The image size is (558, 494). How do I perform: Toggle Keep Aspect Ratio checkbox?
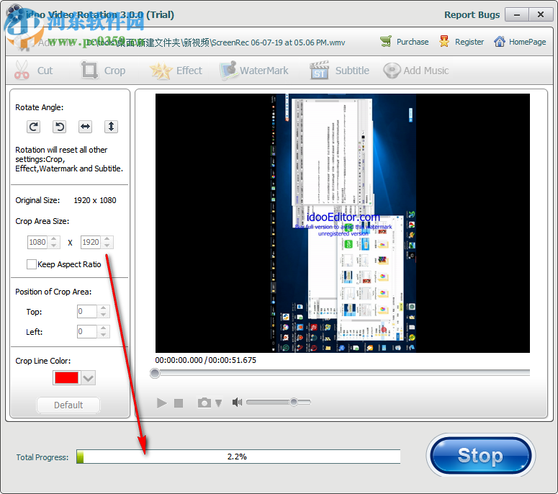point(31,264)
